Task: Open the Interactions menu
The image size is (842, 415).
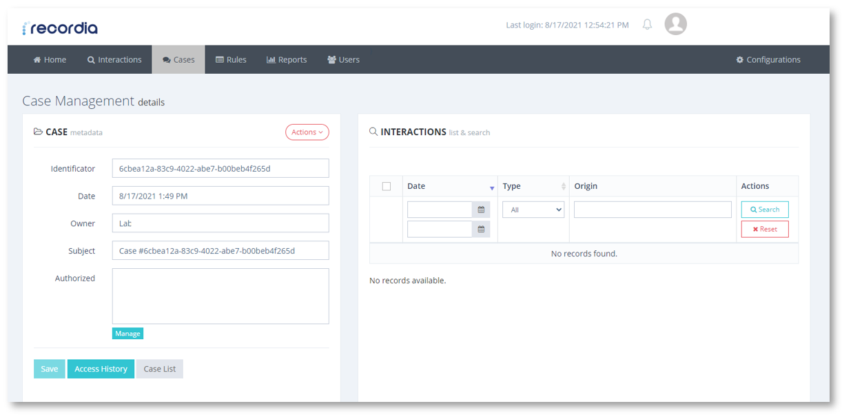Action: click(x=114, y=60)
